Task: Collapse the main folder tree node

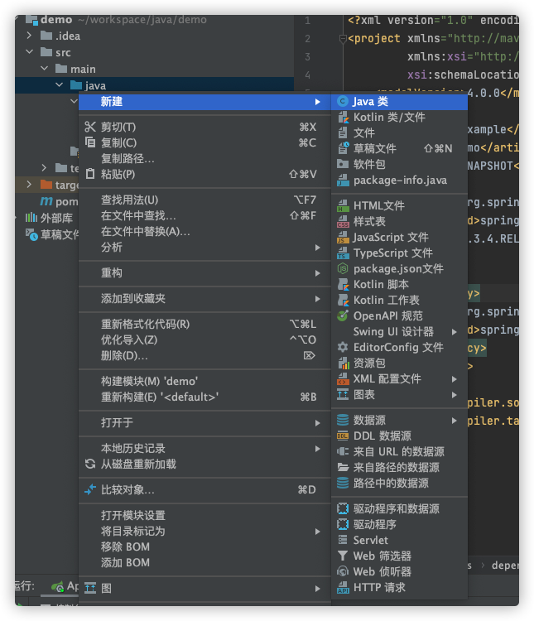Action: [x=45, y=69]
